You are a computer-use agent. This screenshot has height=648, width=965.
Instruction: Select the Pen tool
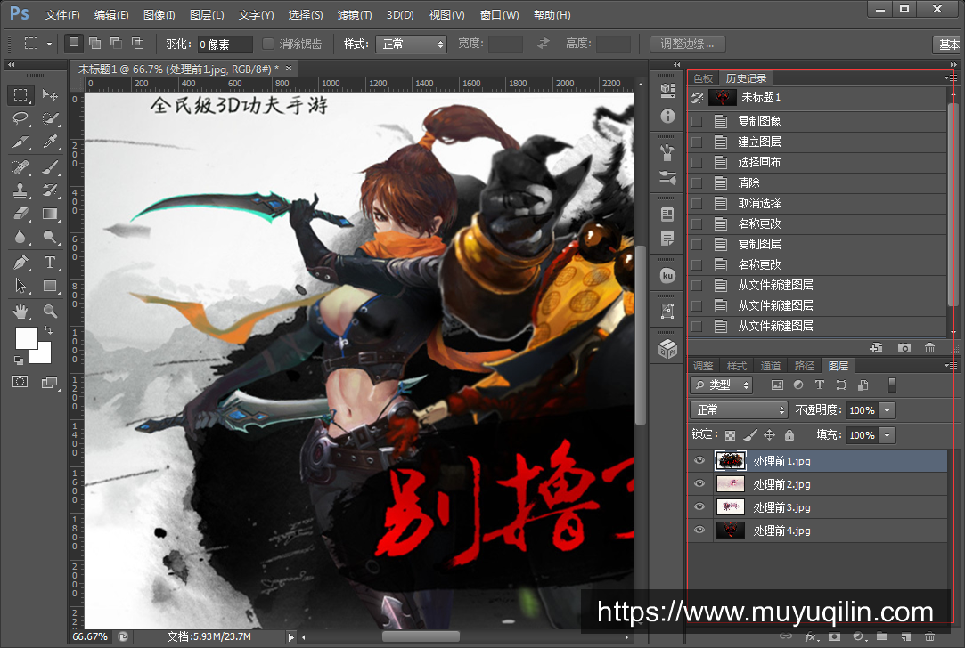click(x=20, y=263)
